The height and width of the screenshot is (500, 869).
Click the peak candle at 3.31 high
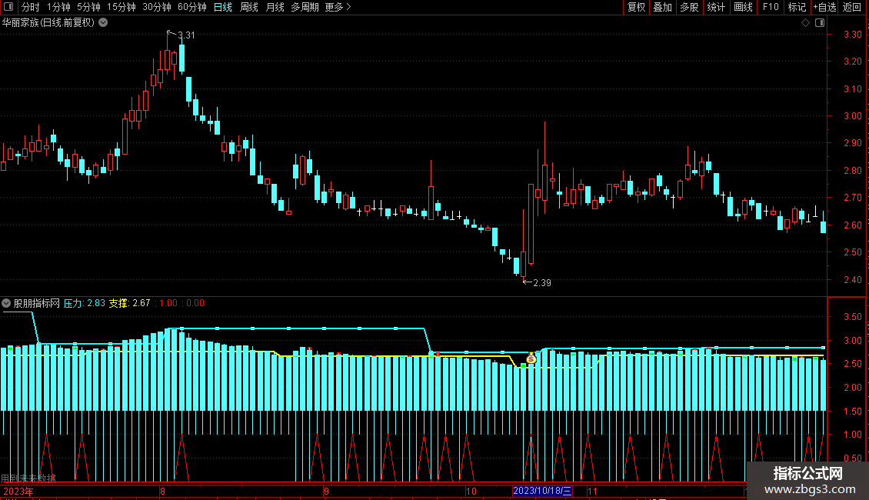pyautogui.click(x=168, y=59)
